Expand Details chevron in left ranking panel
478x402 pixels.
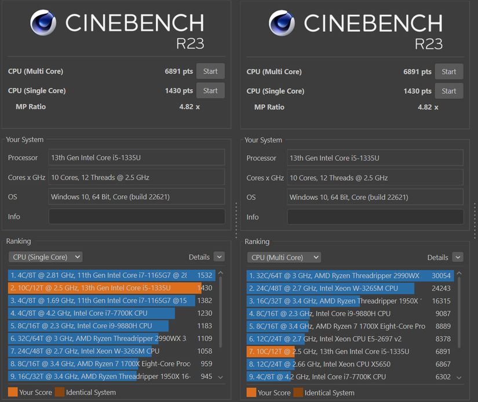pyautogui.click(x=219, y=257)
